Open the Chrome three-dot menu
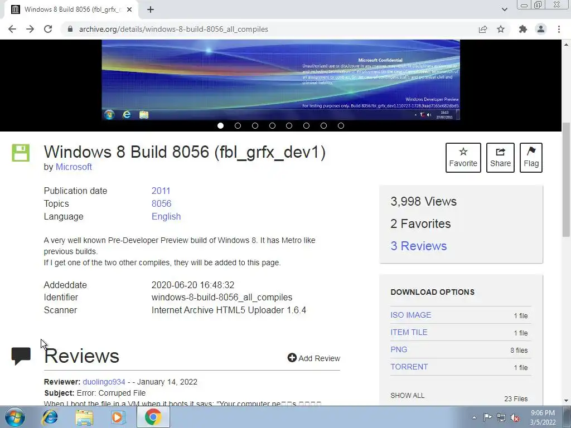 [x=559, y=29]
